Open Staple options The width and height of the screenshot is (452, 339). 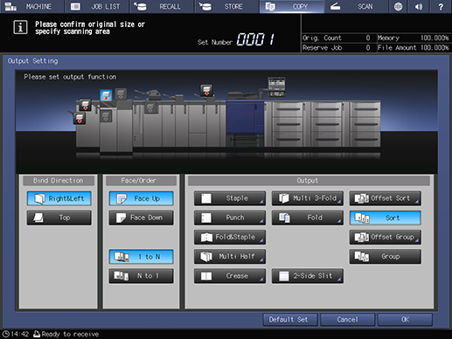[x=230, y=198]
